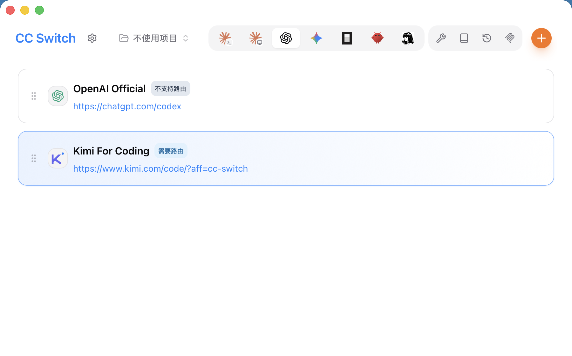Click the 需要路由 badge
Viewport: 572px width, 356px height.
(171, 151)
